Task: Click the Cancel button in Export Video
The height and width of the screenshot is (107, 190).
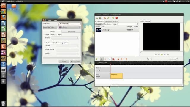Action: click(64, 62)
